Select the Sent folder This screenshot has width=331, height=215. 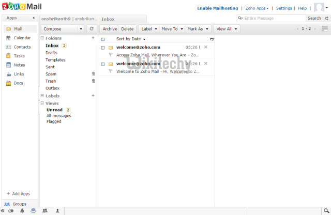click(50, 67)
